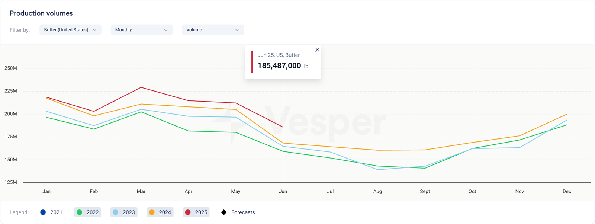The width and height of the screenshot is (595, 224).
Task: Click chevron arrow on Volume dropdown
Action: [x=237, y=30]
